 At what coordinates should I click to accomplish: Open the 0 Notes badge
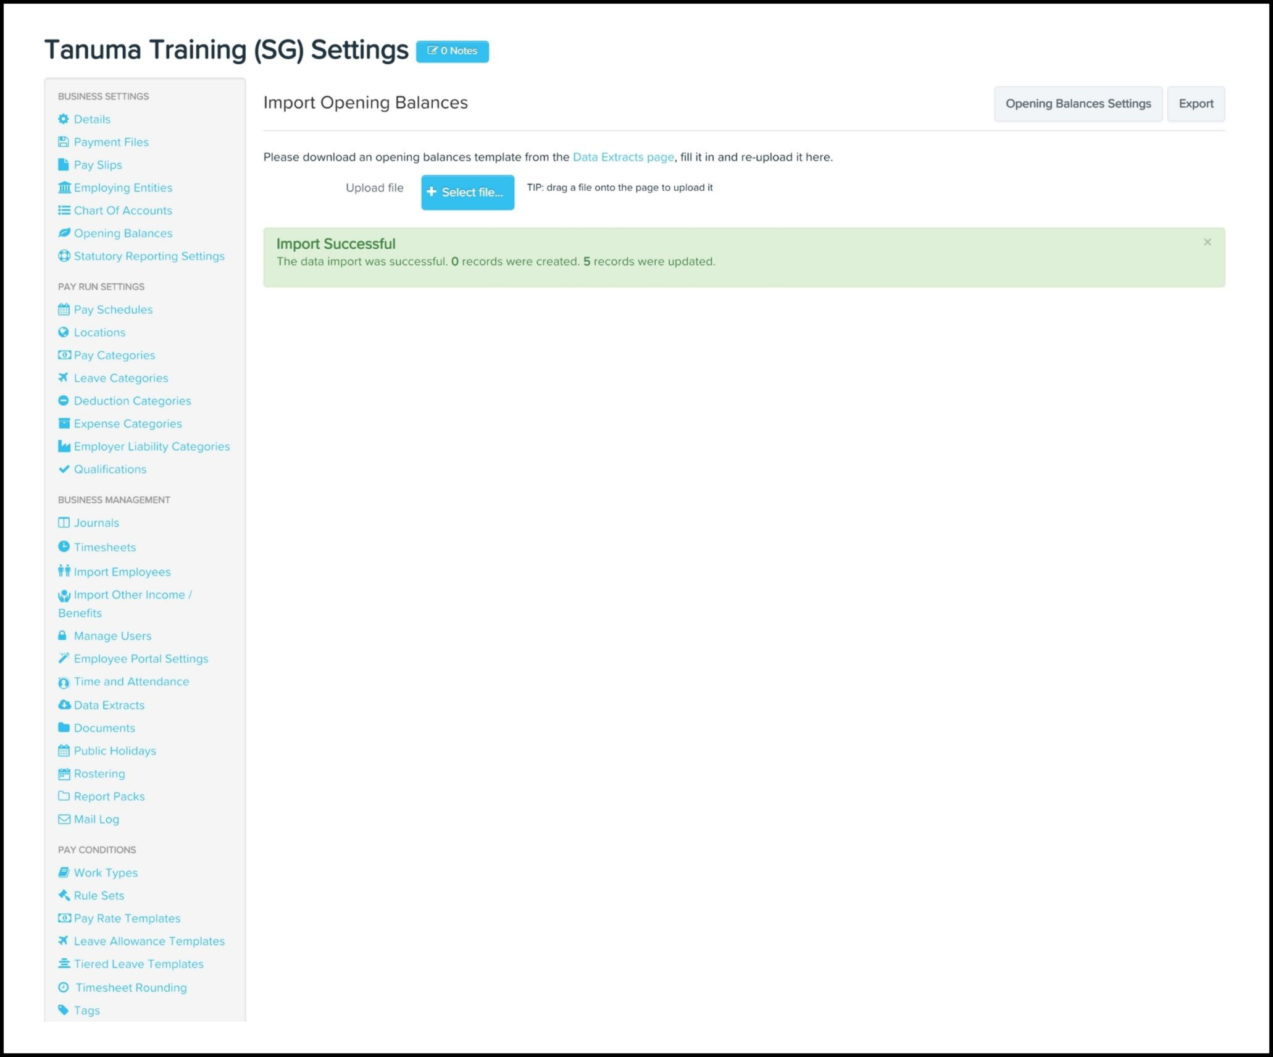coord(452,51)
